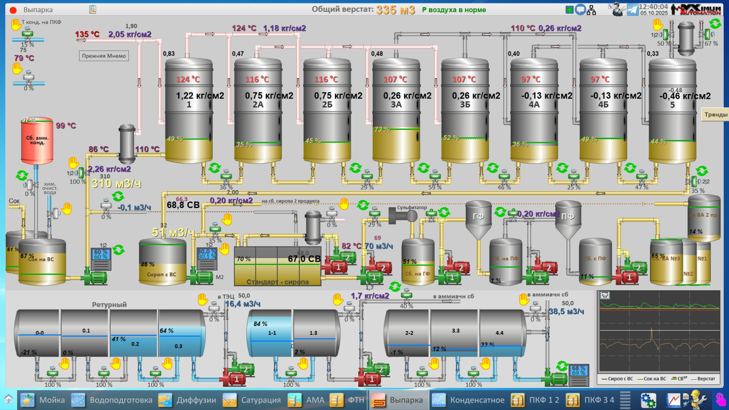Image resolution: width=729 pixels, height=410 pixels.
Task: Click the home icon in bottom-left corner
Action: click(x=9, y=399)
